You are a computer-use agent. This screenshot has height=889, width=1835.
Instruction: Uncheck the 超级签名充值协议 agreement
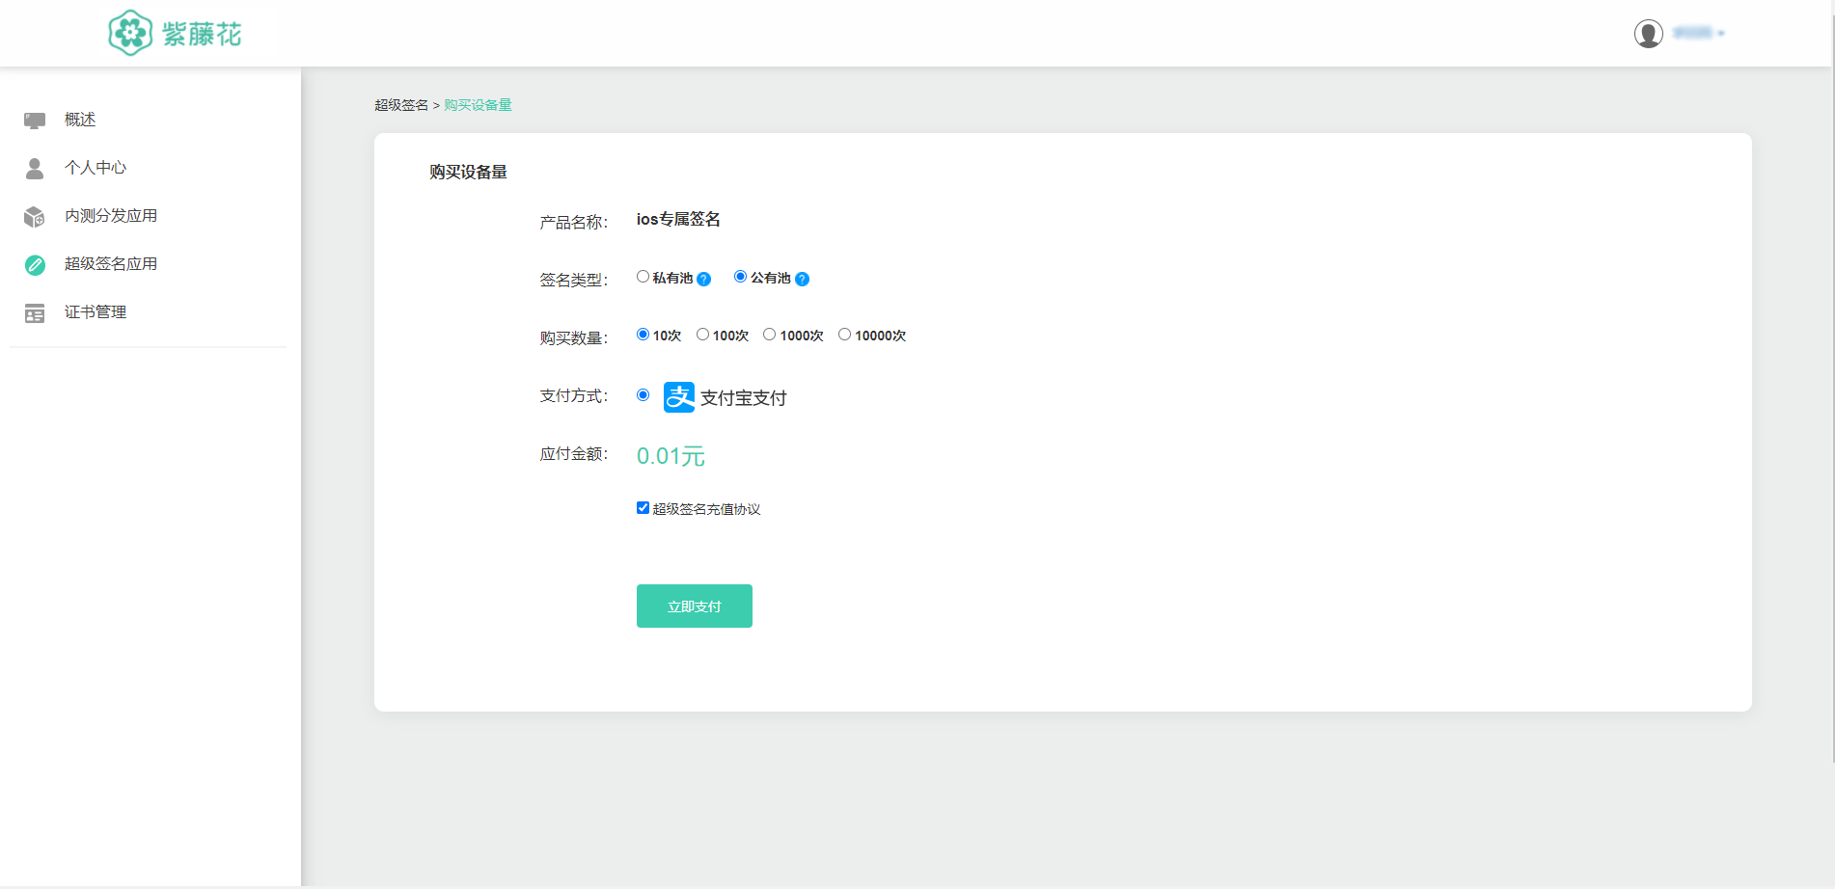coord(642,507)
